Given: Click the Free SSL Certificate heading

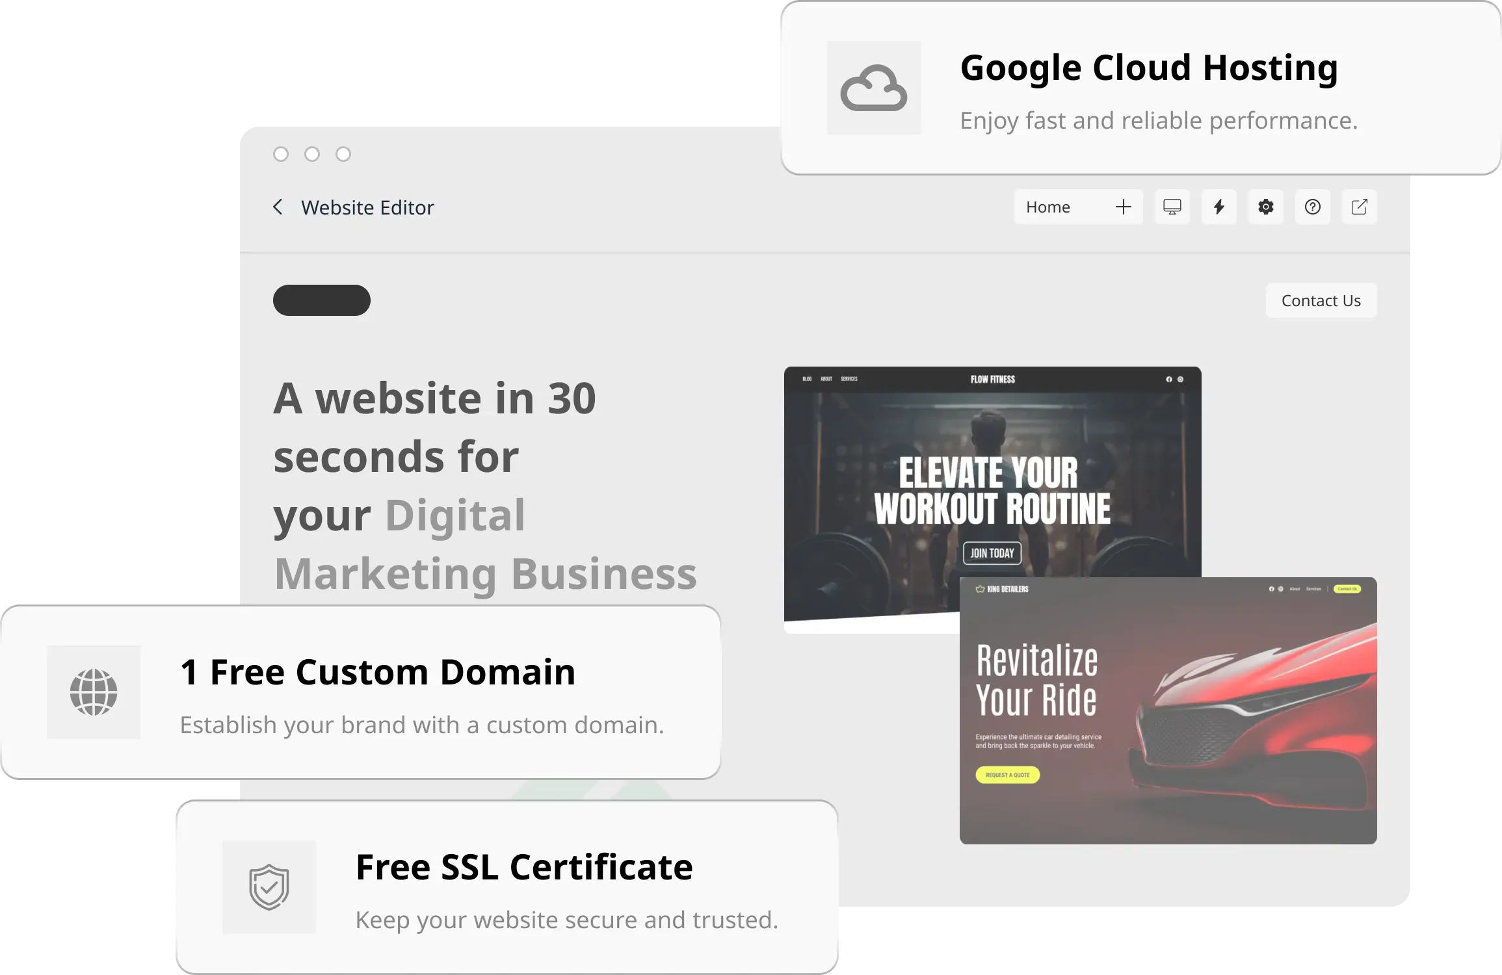Looking at the screenshot, I should (524, 867).
